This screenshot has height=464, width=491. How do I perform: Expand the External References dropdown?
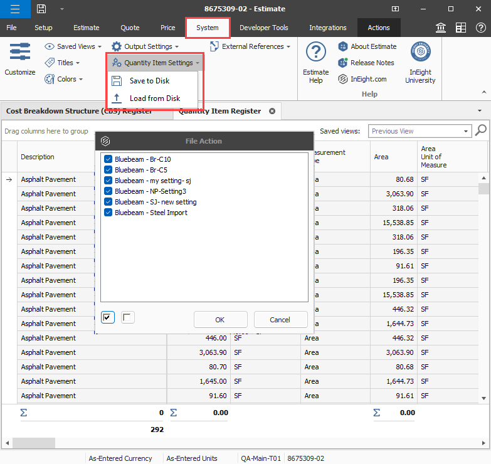(x=251, y=46)
